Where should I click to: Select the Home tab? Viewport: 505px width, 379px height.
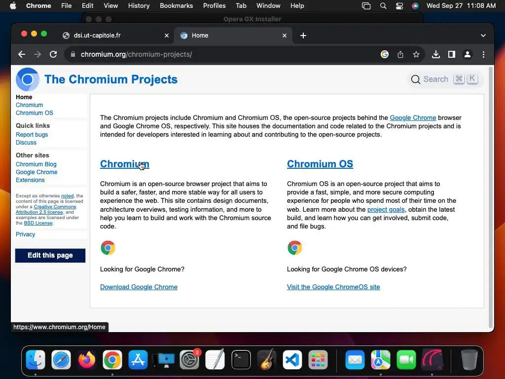coord(233,36)
